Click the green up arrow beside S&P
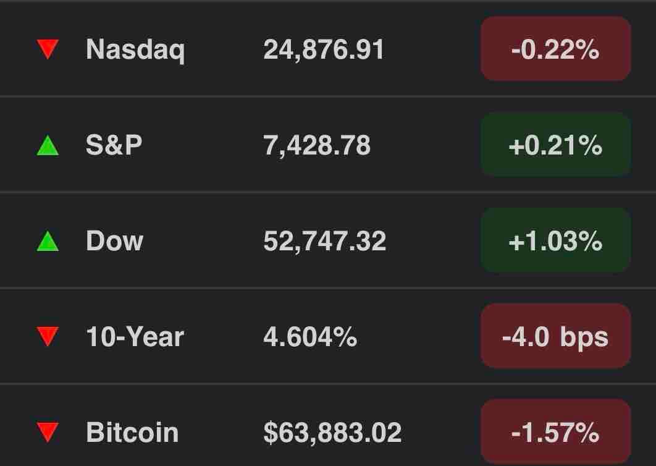The width and height of the screenshot is (656, 466). (48, 145)
